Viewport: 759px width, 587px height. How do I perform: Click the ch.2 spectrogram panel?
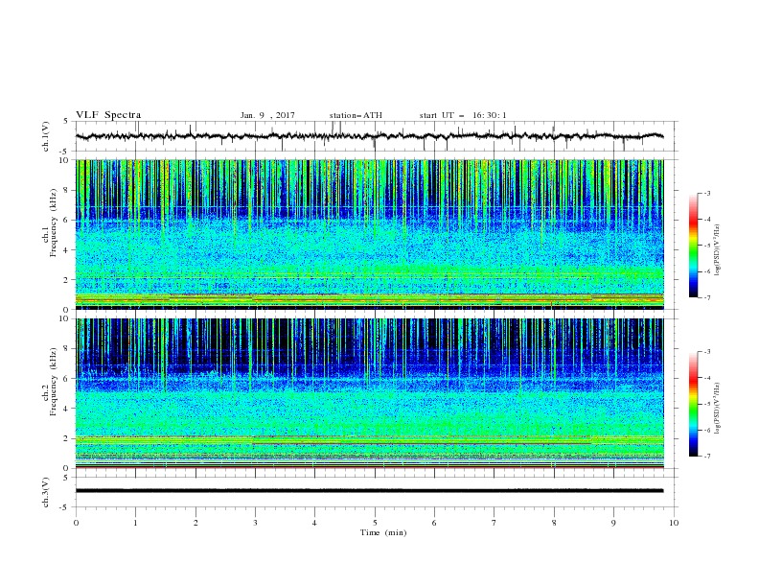pos(369,393)
